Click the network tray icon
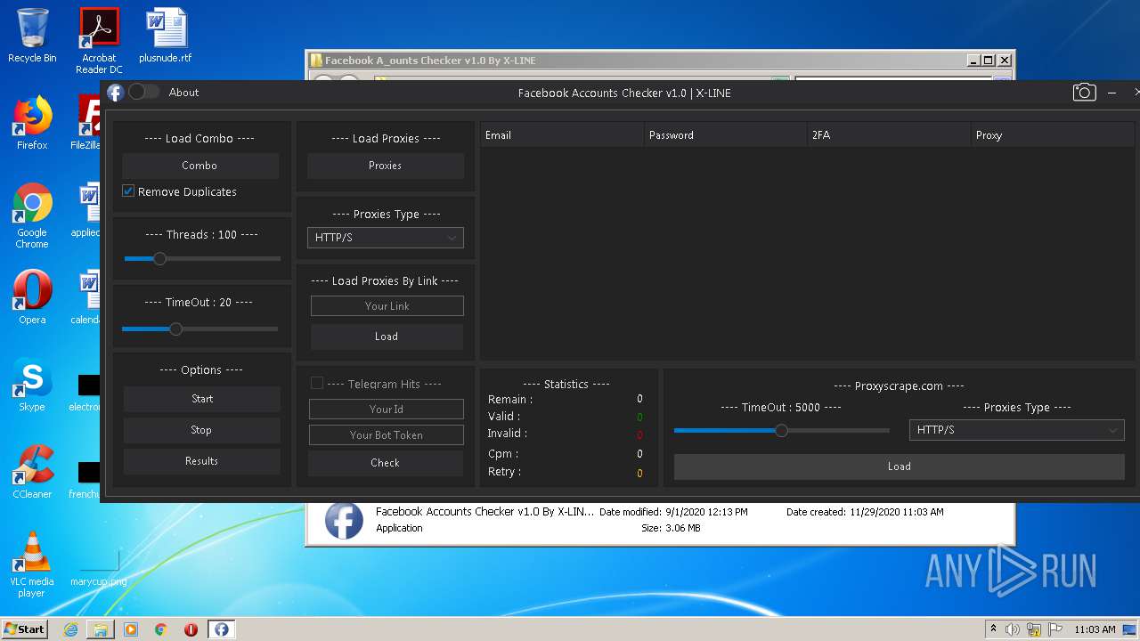 tap(1034, 629)
